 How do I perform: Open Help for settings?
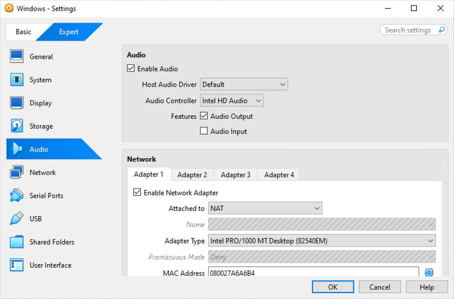tap(427, 287)
